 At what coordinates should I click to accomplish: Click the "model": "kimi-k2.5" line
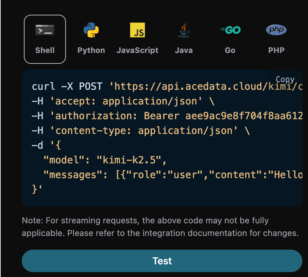[104, 160]
